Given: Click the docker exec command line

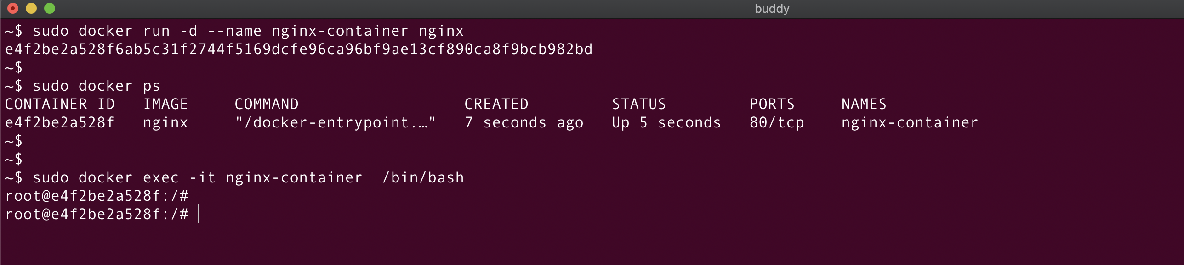Looking at the screenshot, I should point(234,177).
